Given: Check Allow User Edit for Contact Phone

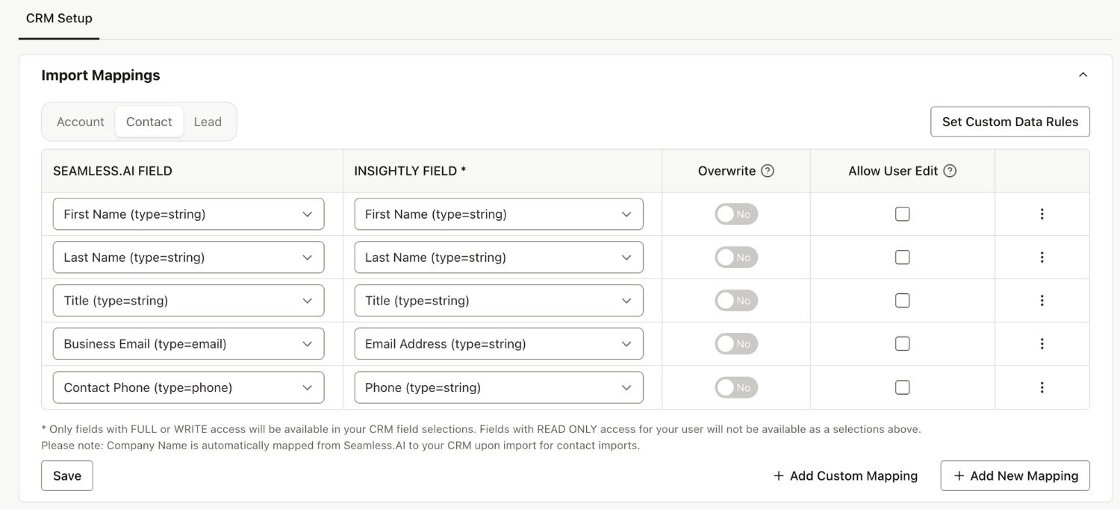Looking at the screenshot, I should click(903, 387).
